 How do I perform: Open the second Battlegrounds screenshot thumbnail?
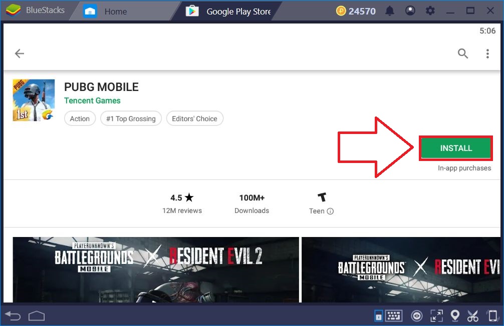(401, 269)
